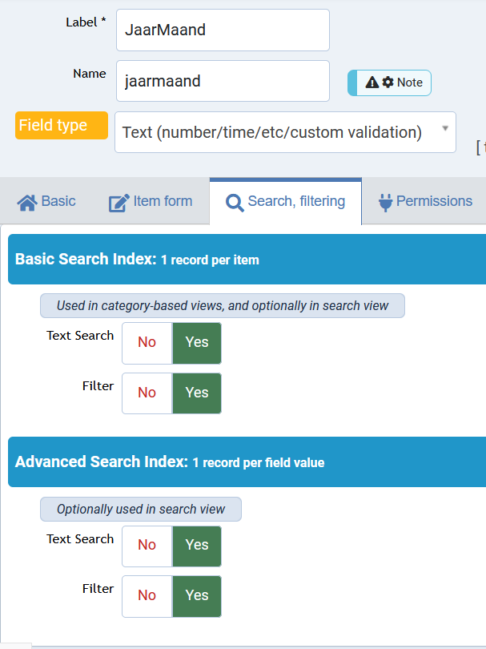Click the plug icon on Permissions tab
Viewport: 486px width, 649px height.
(x=385, y=203)
